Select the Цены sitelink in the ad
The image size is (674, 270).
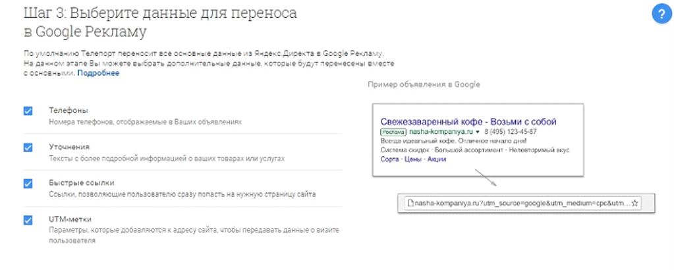click(412, 159)
